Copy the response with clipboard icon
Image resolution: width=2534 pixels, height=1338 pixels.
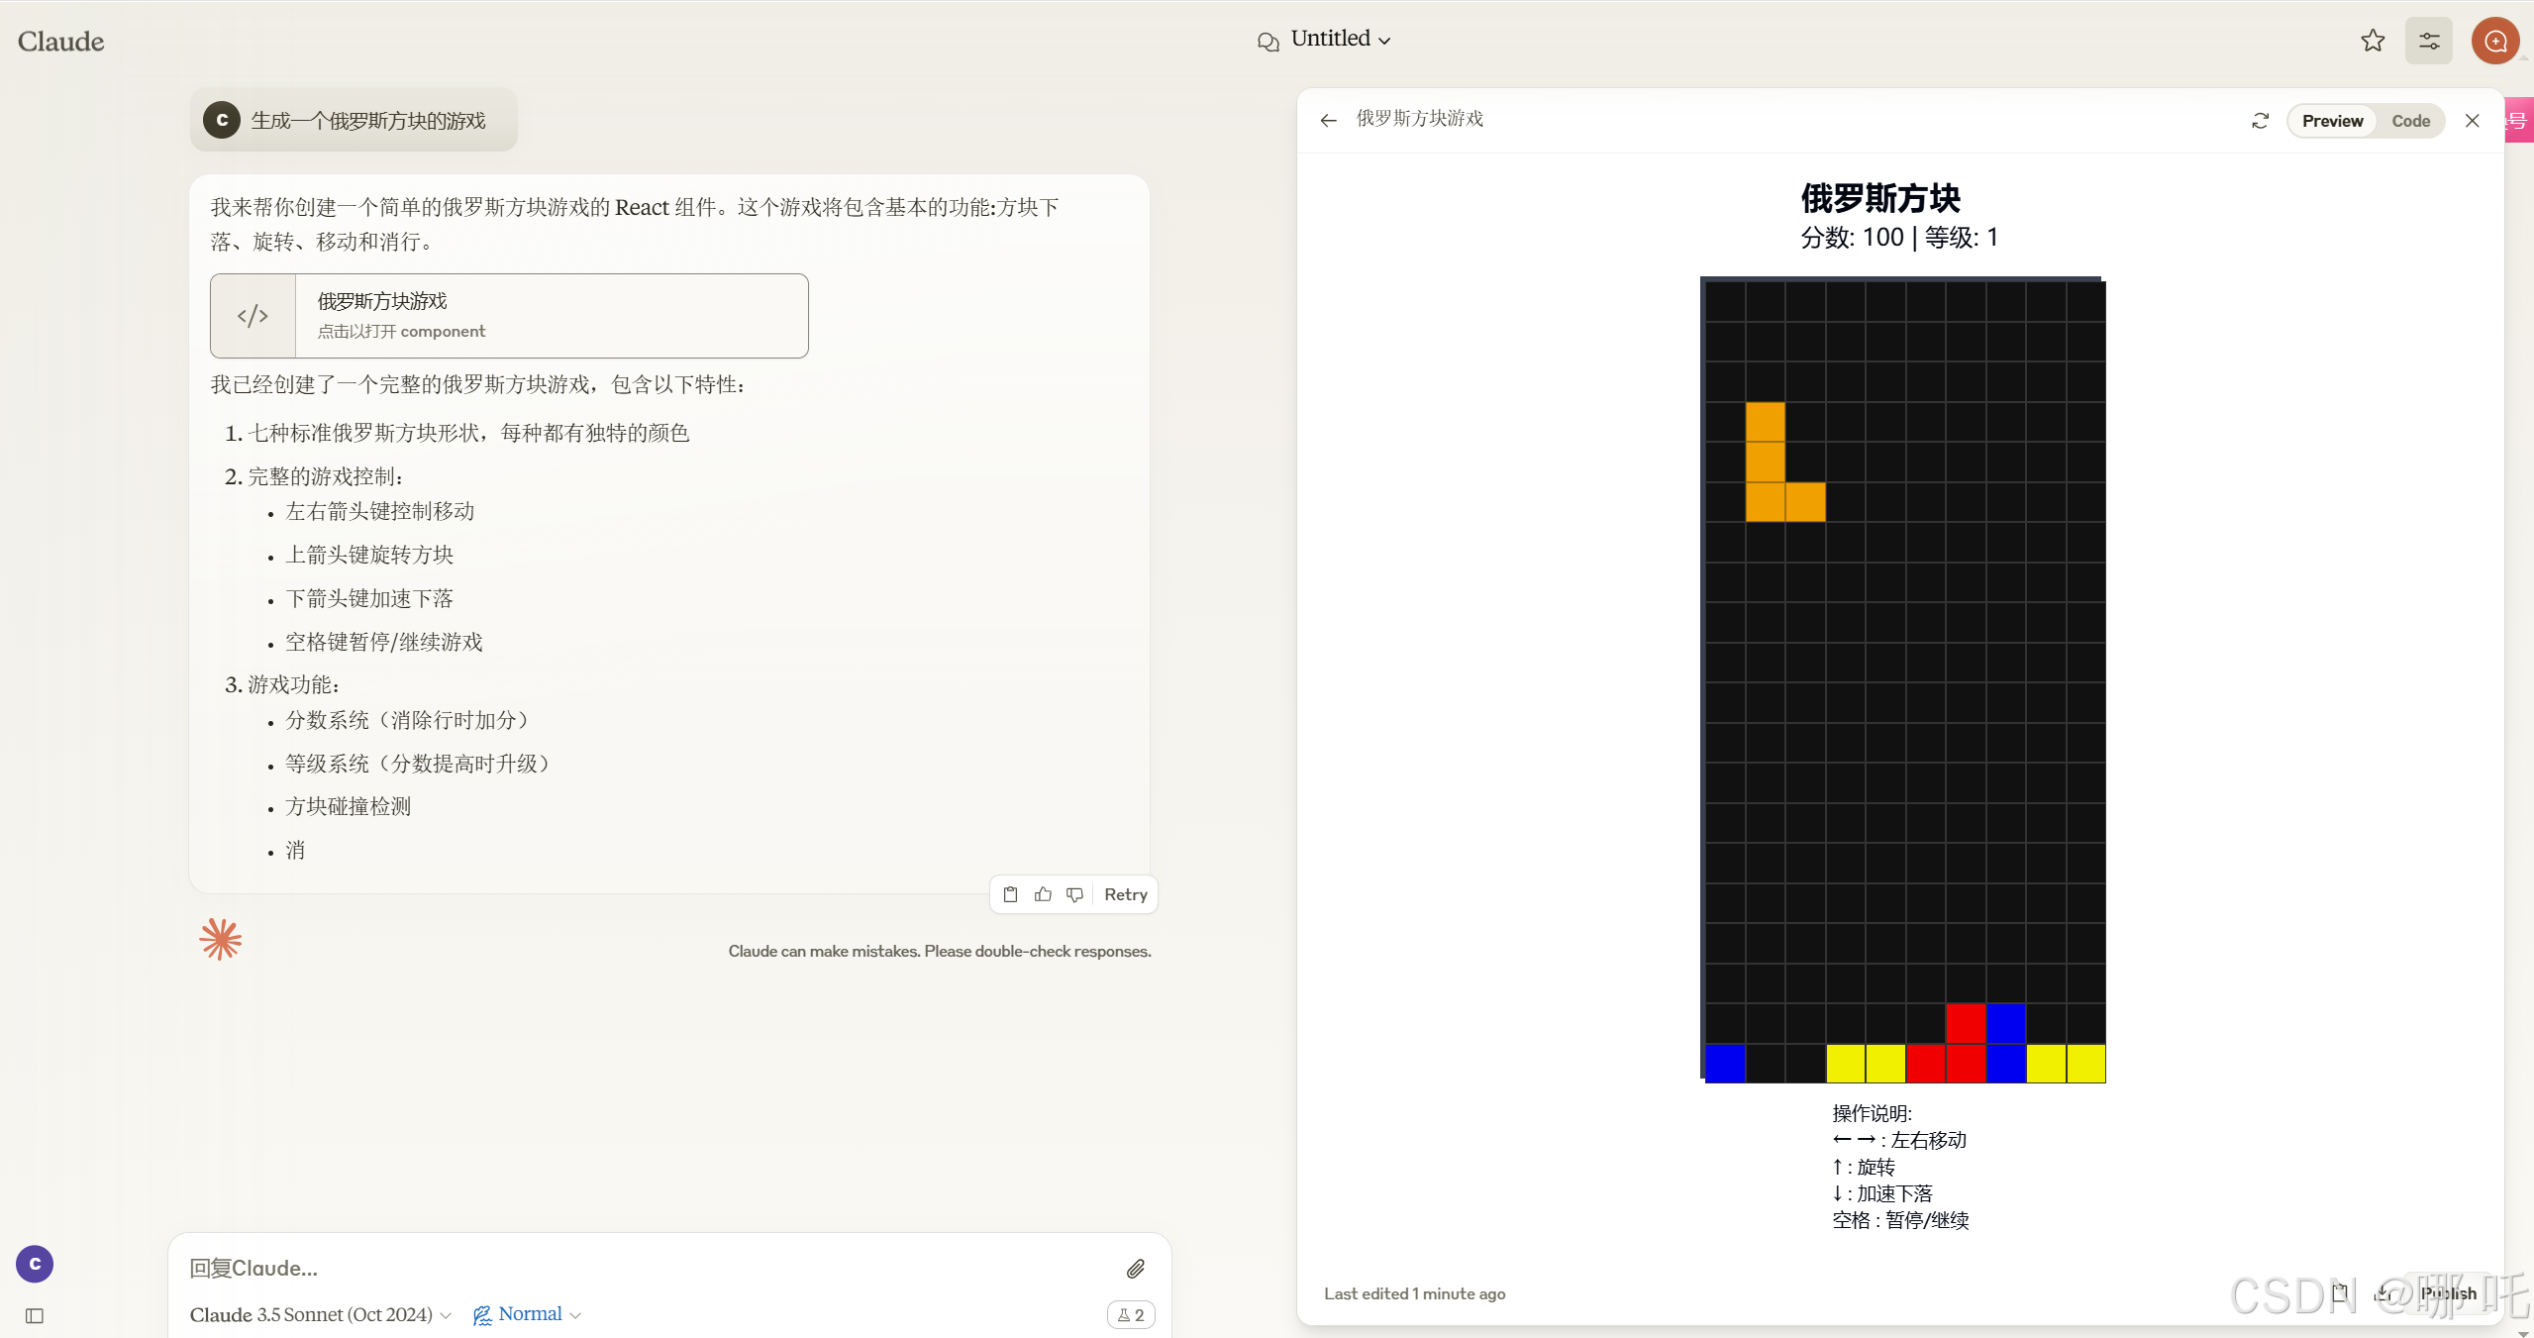[1010, 894]
